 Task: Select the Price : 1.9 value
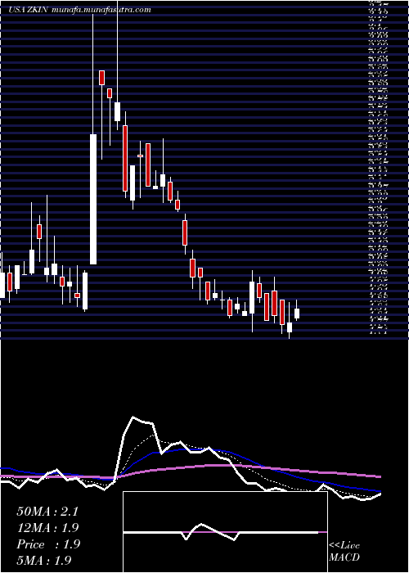(48, 544)
